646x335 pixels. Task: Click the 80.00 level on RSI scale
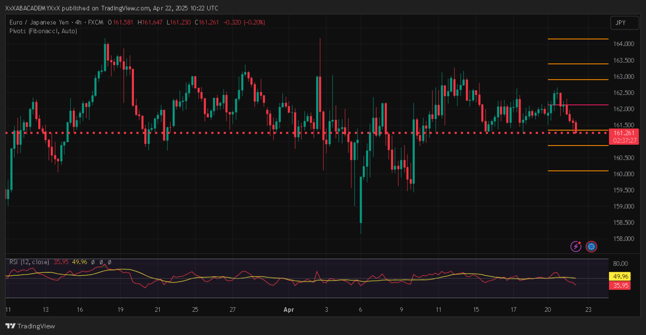619,264
